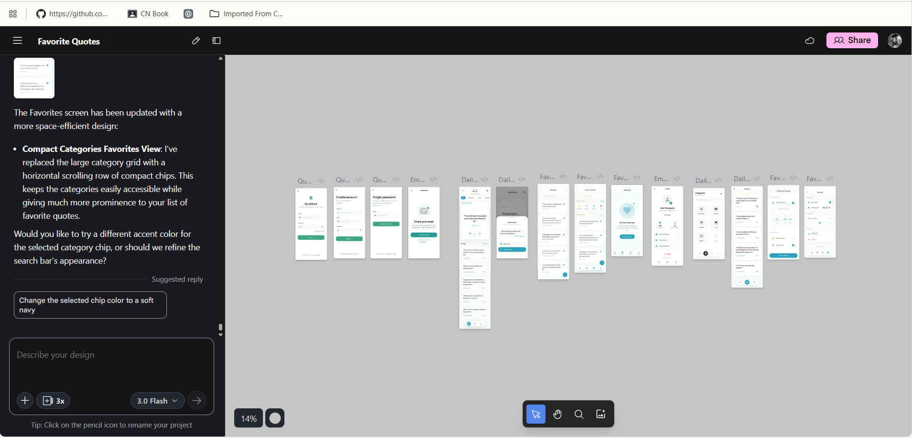Activate the hand pan tool

(557, 414)
